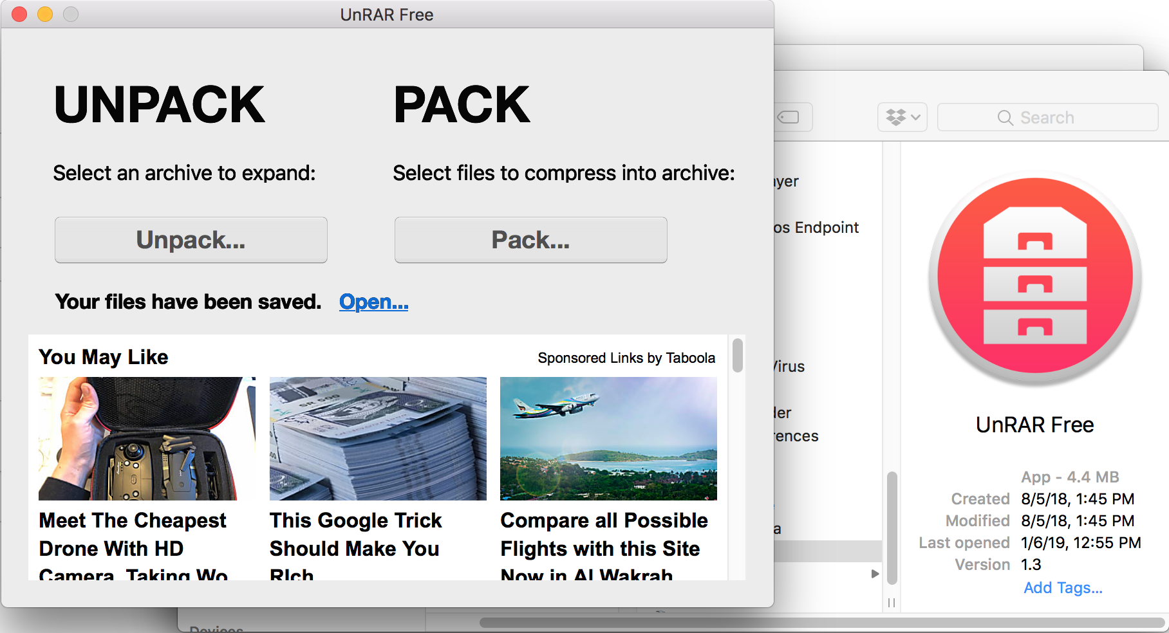
Task: Open saved files via Open... link
Action: [x=374, y=302]
